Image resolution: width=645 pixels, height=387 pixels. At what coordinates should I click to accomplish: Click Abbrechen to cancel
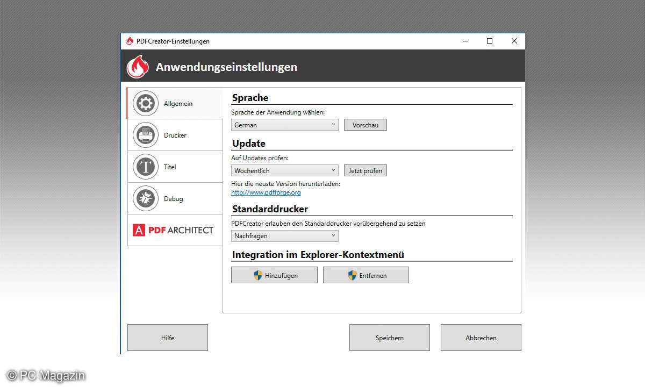click(481, 338)
